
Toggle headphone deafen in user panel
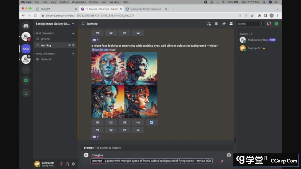coord(67,164)
